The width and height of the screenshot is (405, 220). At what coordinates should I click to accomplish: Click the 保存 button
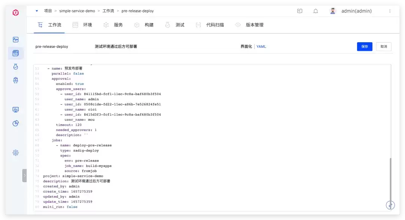(364, 47)
